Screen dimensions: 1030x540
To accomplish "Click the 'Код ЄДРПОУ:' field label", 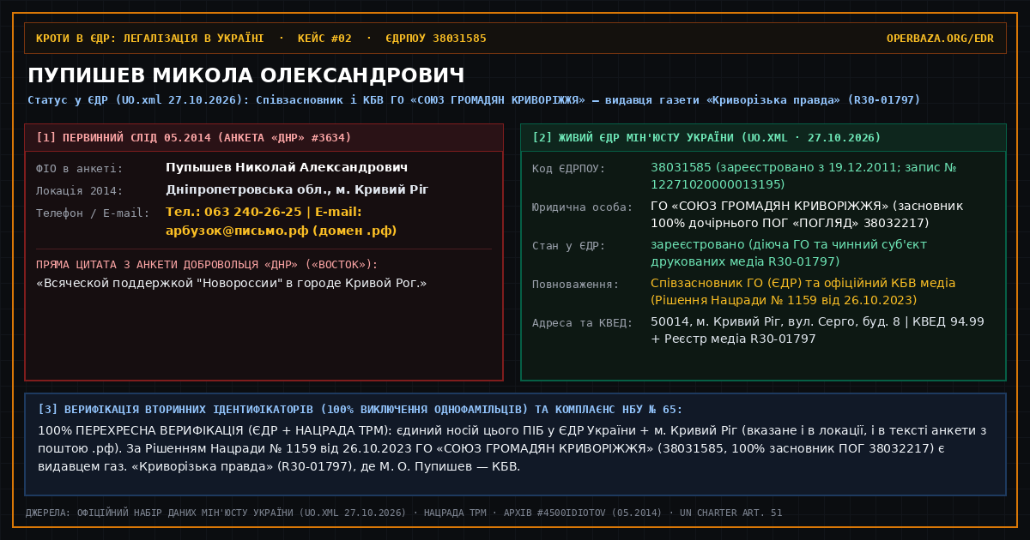I will [x=569, y=169].
